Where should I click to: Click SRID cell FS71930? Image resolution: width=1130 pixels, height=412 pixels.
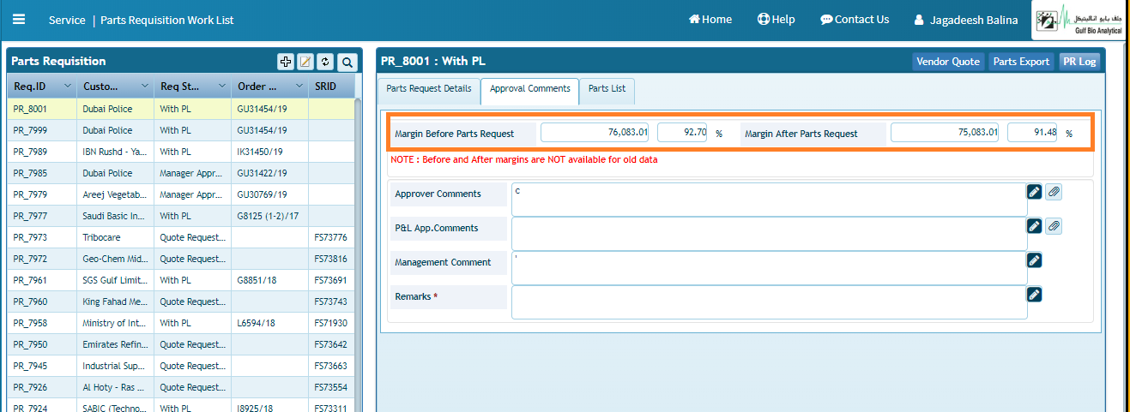point(332,323)
